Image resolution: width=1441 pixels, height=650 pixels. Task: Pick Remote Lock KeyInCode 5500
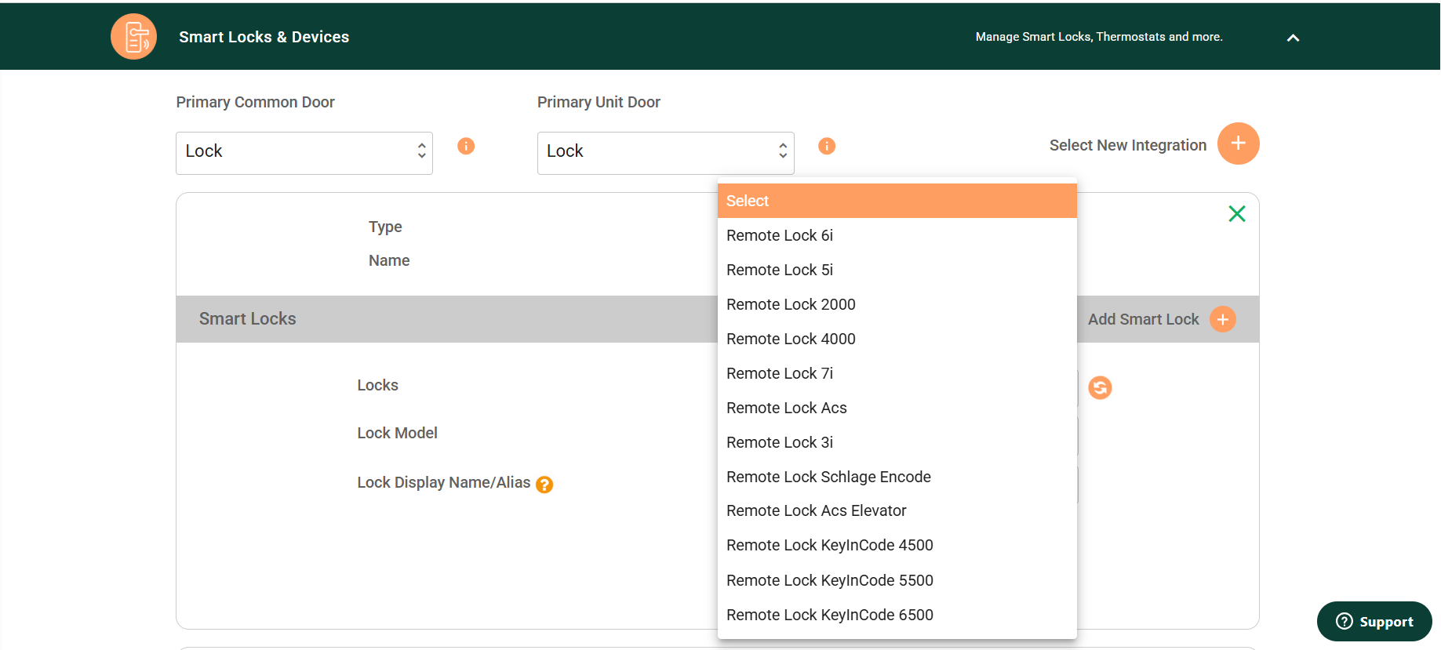[897, 580]
